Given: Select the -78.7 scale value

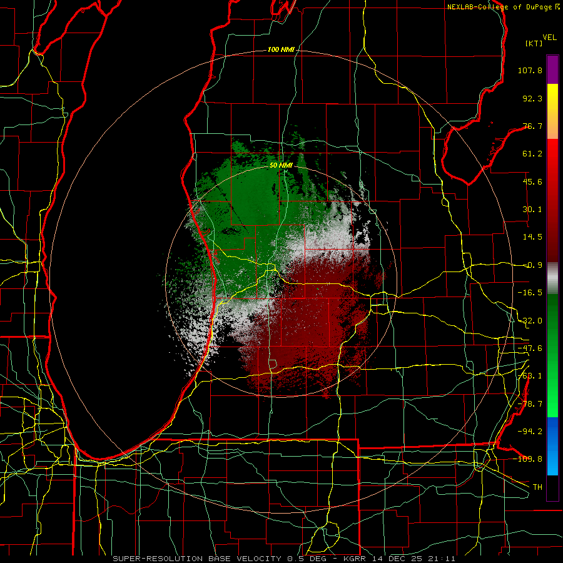Looking at the screenshot, I should click(530, 404).
